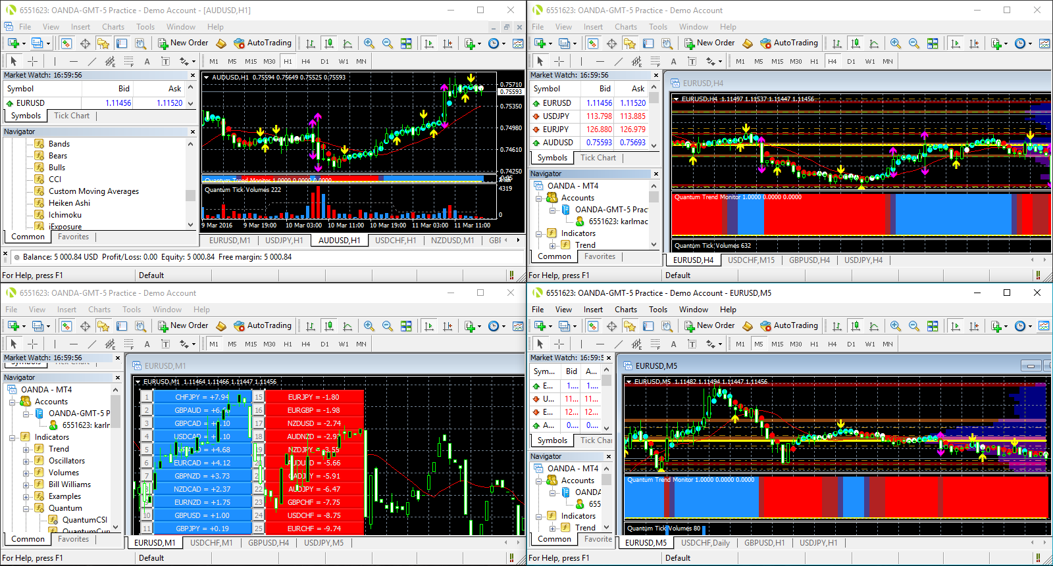Toggle Navigator star-folder icon in EURUSD,H4 window

(630, 43)
